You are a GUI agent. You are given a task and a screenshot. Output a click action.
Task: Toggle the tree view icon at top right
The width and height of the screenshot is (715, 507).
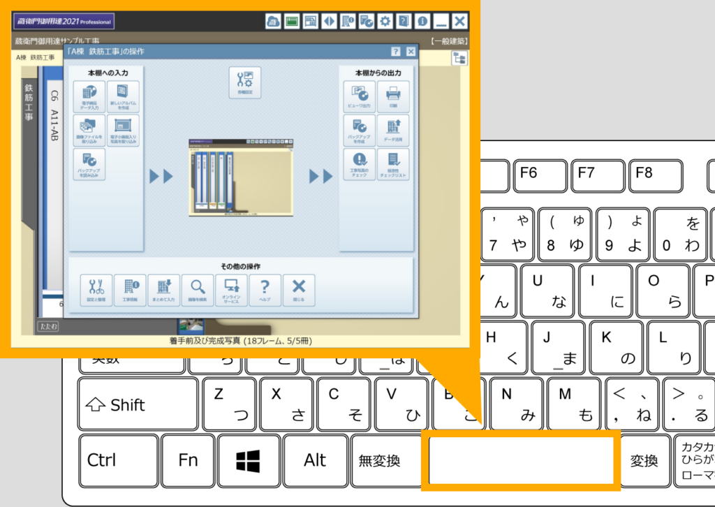coord(459,59)
